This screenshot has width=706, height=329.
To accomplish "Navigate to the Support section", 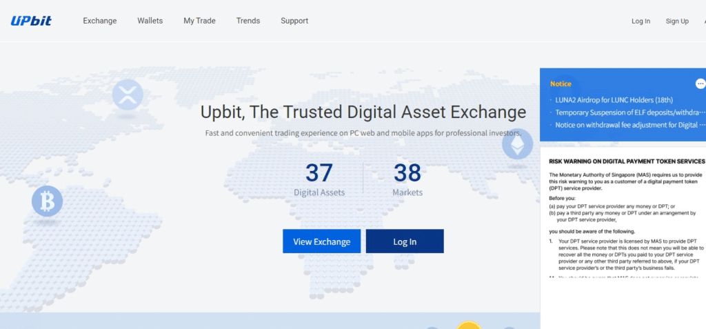I will coord(294,21).
